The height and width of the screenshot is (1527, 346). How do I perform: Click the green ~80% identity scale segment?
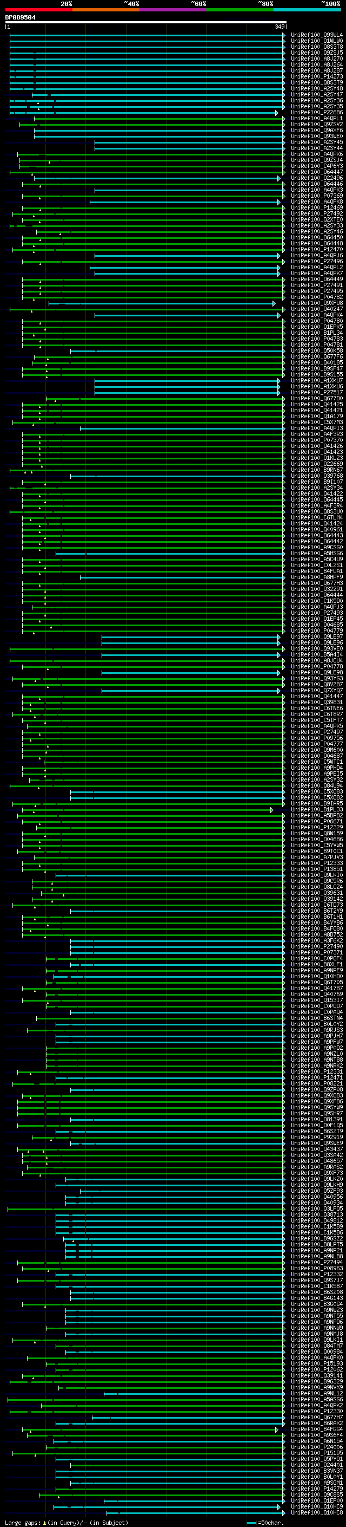(240, 10)
